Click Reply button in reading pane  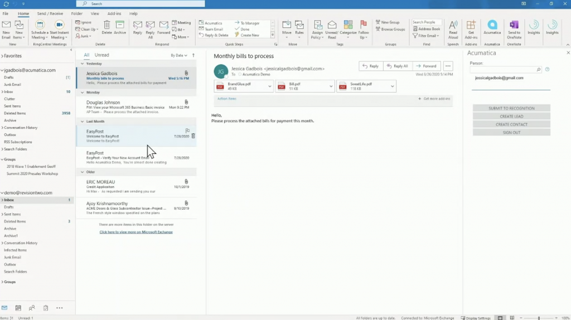pos(371,66)
